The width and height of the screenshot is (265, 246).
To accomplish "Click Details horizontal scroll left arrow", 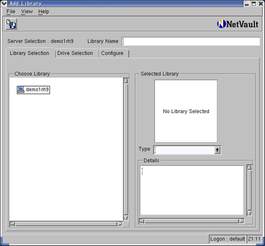I will click(x=142, y=221).
